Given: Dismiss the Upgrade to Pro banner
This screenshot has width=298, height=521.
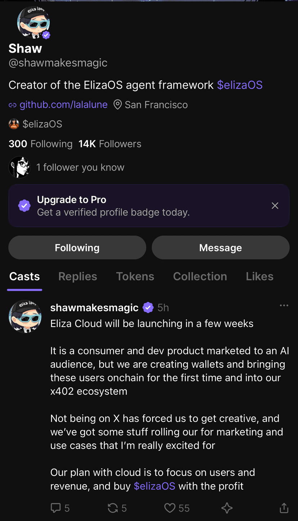Looking at the screenshot, I should tap(275, 206).
